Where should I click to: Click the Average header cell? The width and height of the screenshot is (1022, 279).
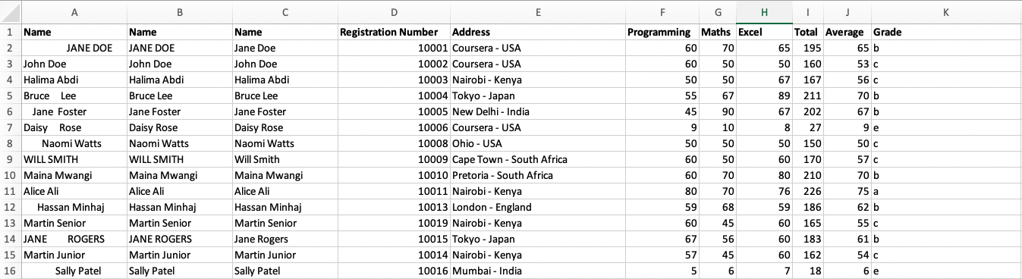tap(847, 32)
